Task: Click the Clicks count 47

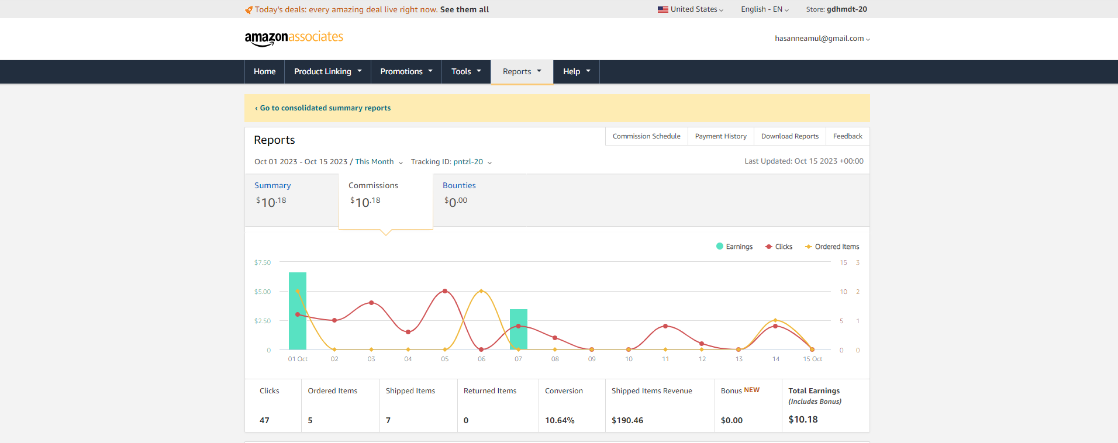Action: coord(264,420)
